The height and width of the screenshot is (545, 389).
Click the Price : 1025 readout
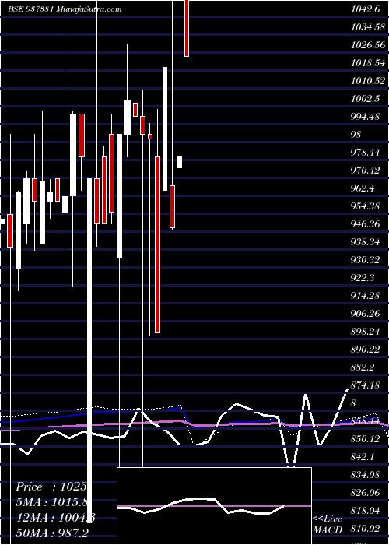coord(51,487)
